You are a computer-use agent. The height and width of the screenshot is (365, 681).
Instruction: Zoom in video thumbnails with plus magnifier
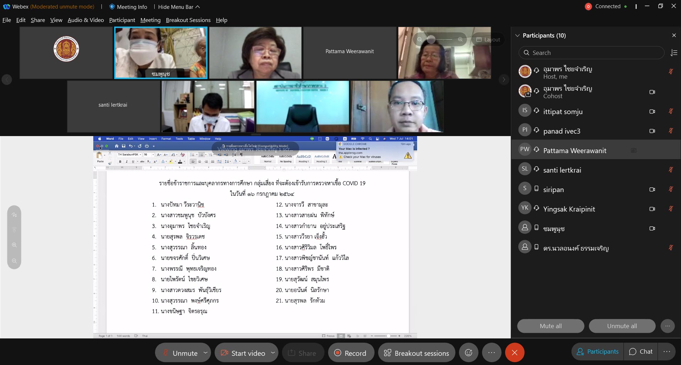(x=460, y=39)
